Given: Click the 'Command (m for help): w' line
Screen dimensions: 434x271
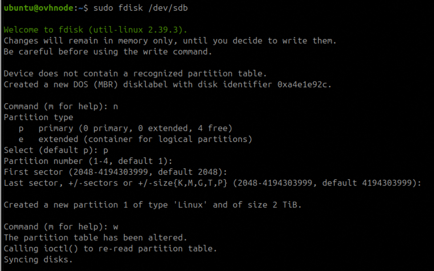Looking at the screenshot, I should [61, 227].
